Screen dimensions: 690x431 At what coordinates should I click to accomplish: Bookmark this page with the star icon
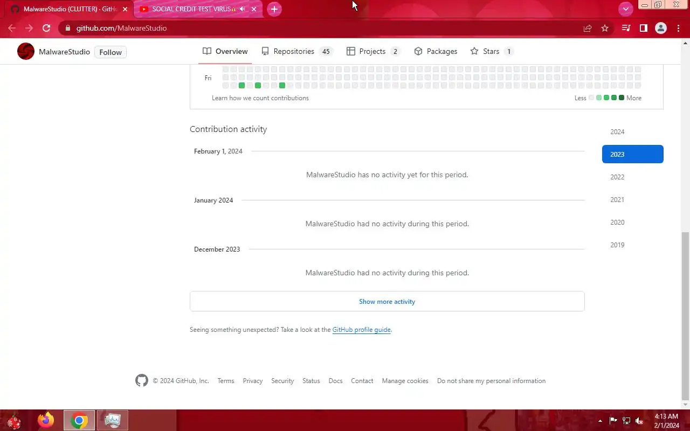(605, 28)
